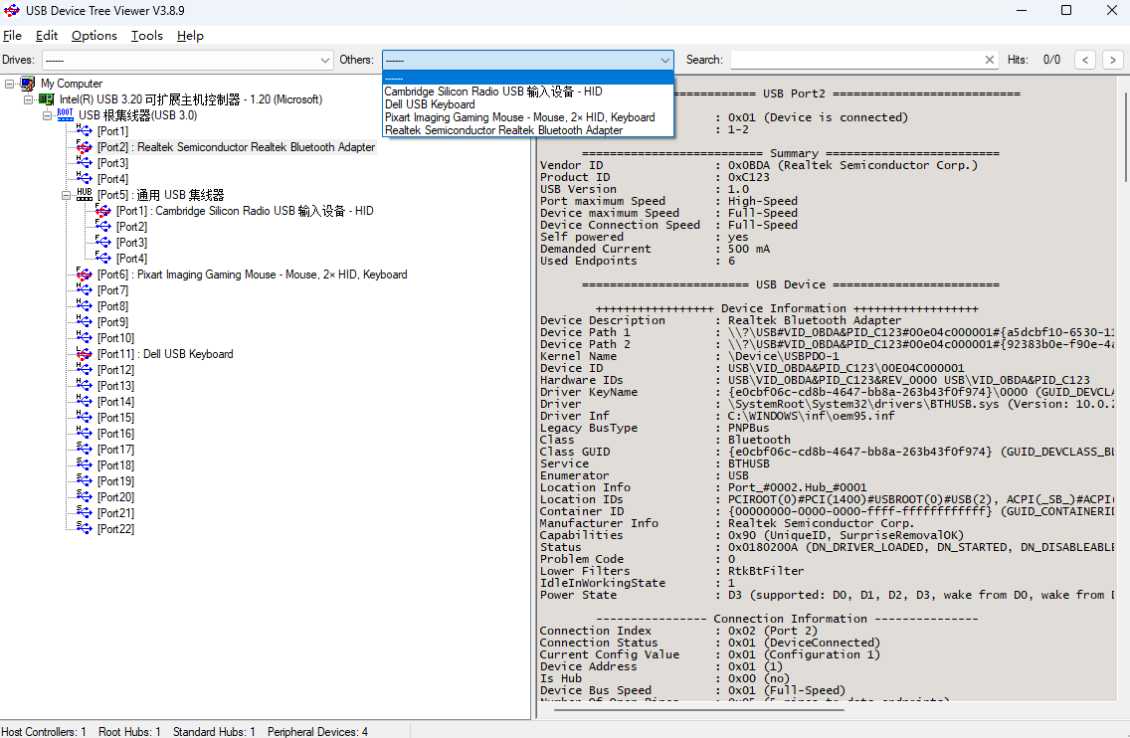1130x738 pixels.
Task: Choose Dell USB Keyboard from Others list
Action: 430,104
